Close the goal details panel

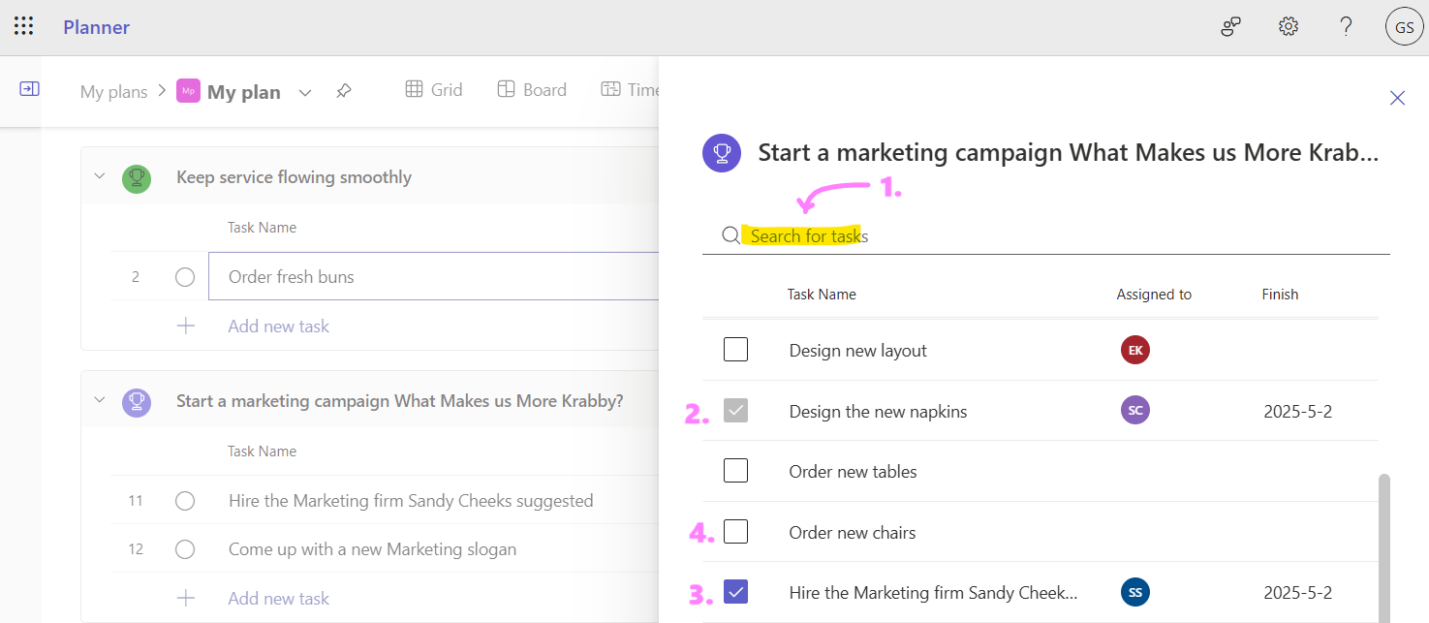coord(1397,98)
